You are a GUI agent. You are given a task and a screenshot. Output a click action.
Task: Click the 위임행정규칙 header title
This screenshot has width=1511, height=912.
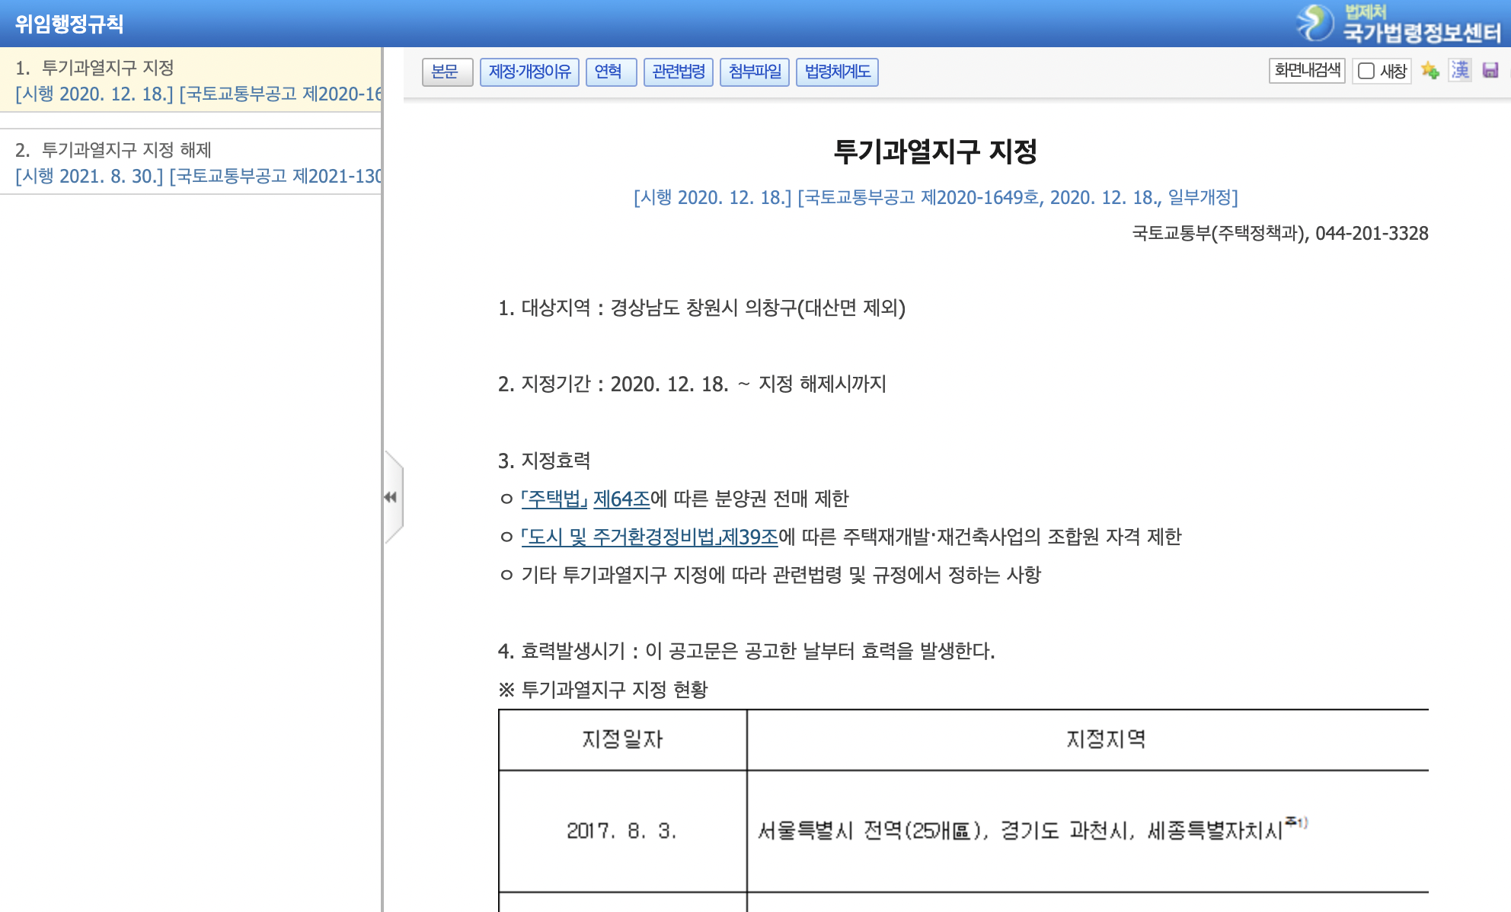(69, 24)
